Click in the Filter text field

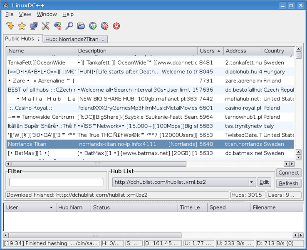pos(56,182)
